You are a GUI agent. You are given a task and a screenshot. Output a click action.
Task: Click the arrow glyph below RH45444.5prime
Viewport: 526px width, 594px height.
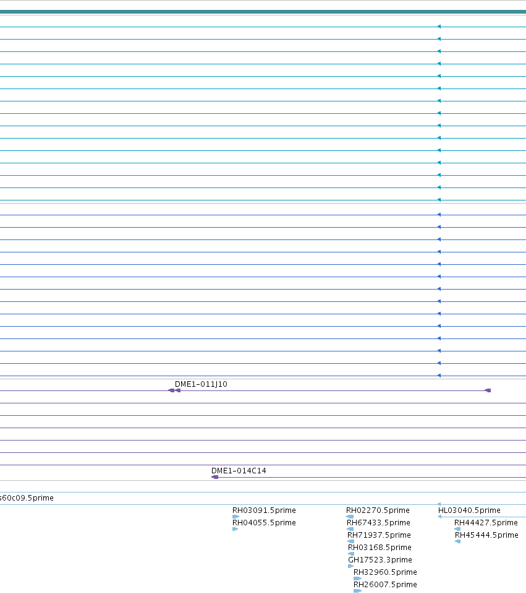tap(457, 541)
